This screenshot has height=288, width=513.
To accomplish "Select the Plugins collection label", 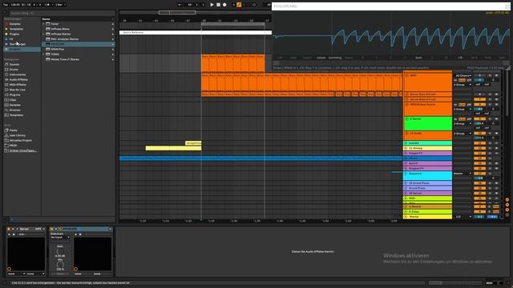I will click(x=14, y=34).
